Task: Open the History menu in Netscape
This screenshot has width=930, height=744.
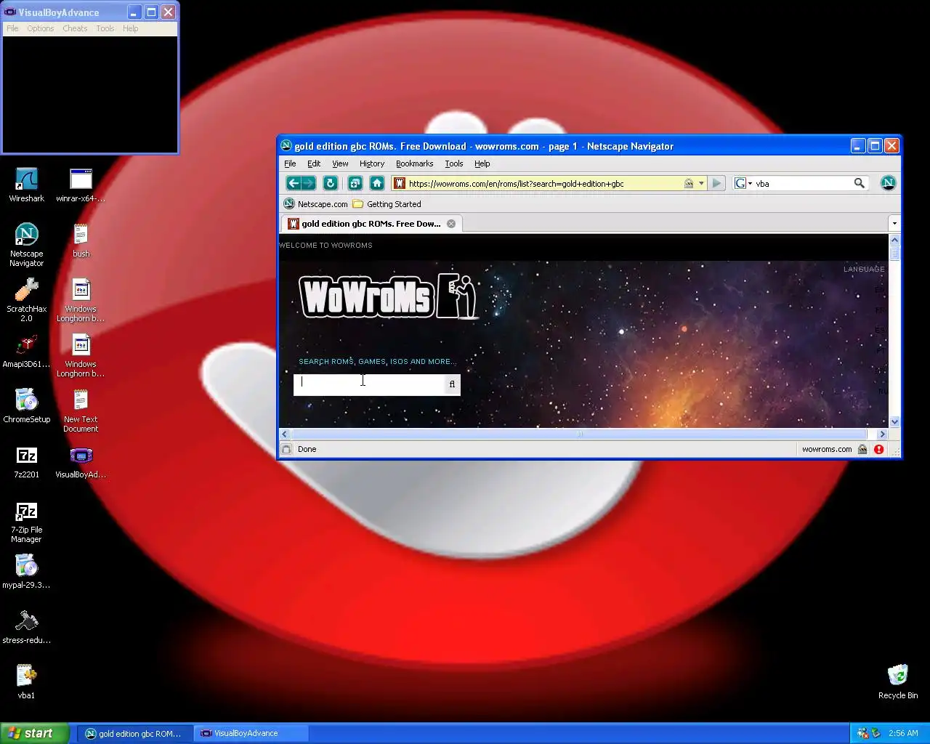Action: (x=372, y=163)
